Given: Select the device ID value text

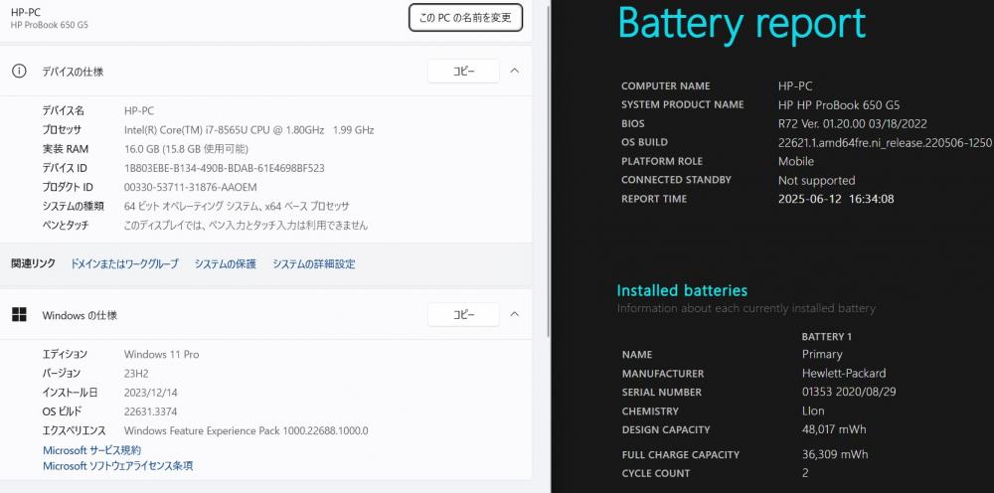Looking at the screenshot, I should pyautogui.click(x=225, y=168).
